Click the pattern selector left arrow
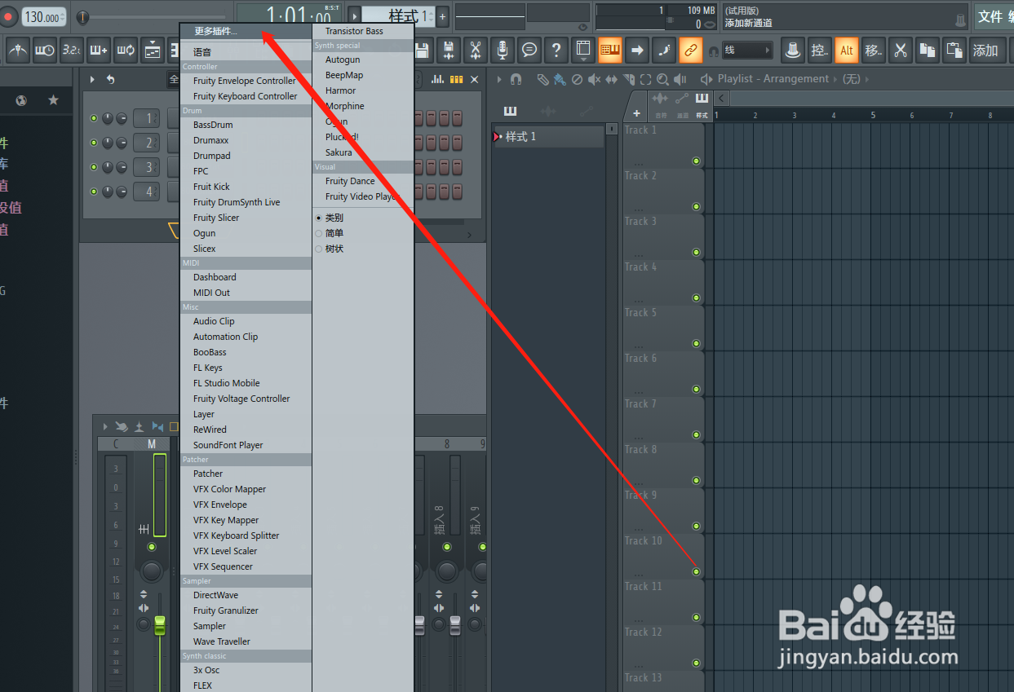 pos(355,16)
